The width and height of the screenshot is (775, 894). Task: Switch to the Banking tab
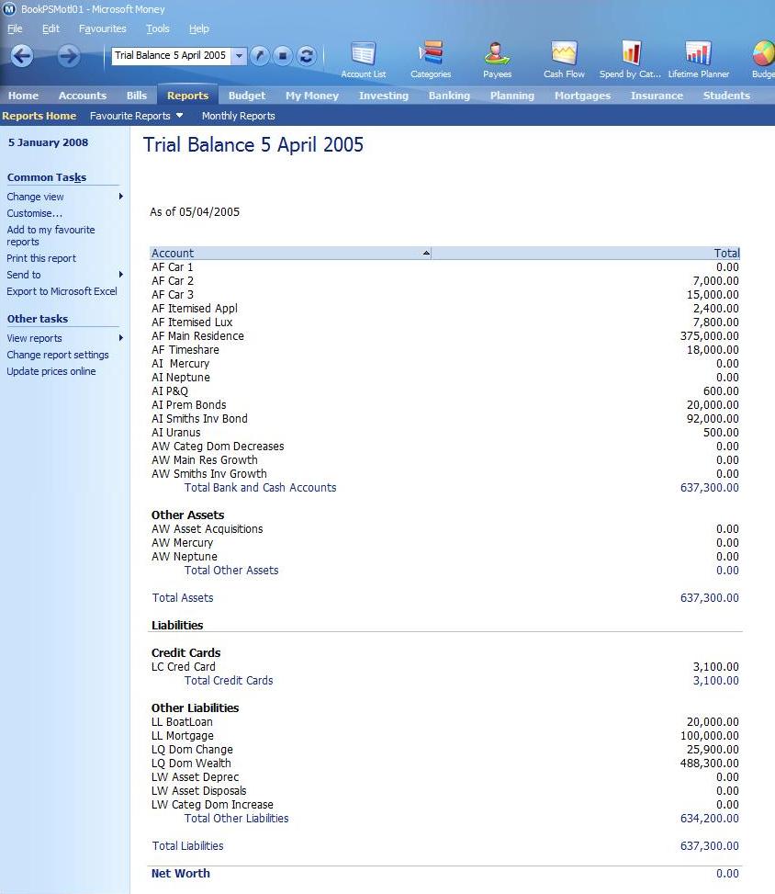click(449, 96)
